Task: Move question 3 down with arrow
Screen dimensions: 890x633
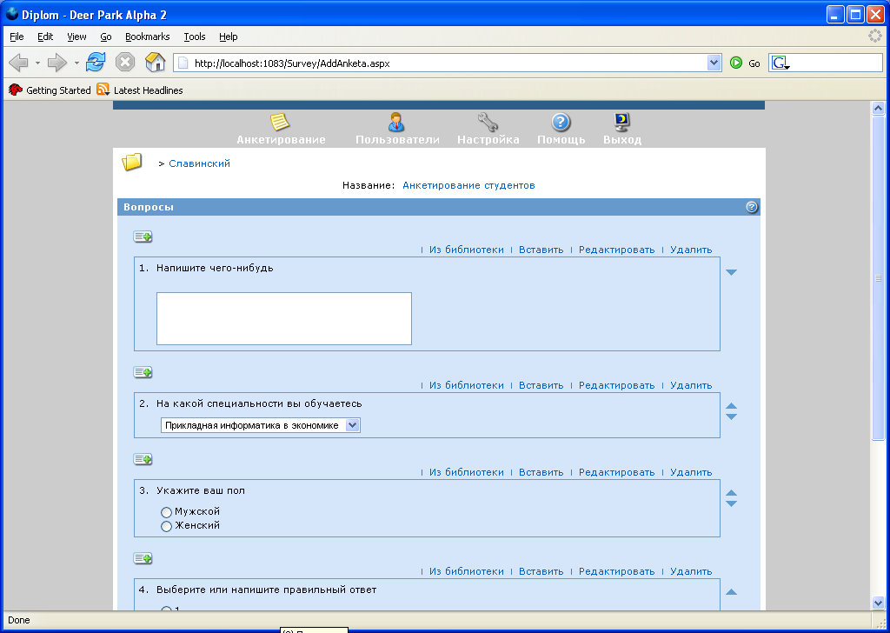Action: [x=732, y=503]
